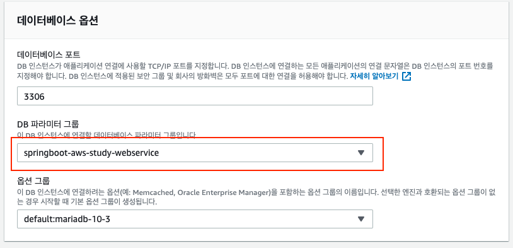513x248 pixels.
Task: Click the 데이터베이스 옵션 section heading
Action: click(57, 21)
